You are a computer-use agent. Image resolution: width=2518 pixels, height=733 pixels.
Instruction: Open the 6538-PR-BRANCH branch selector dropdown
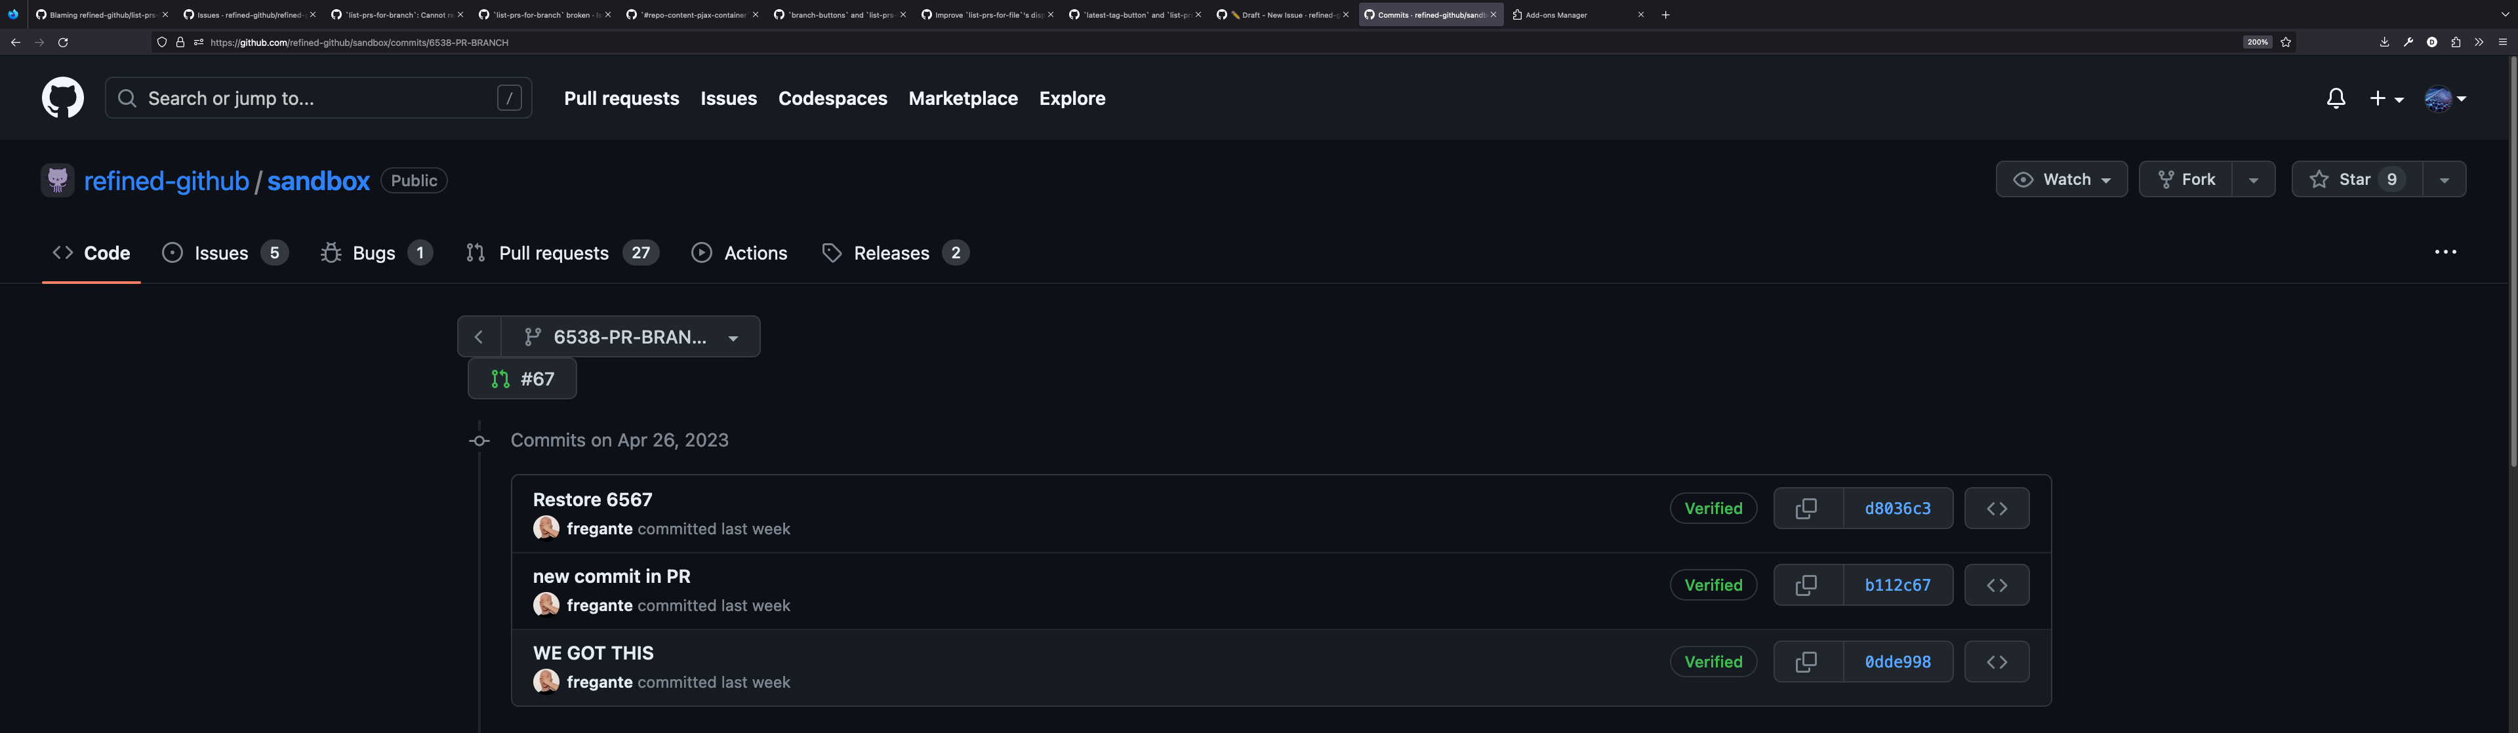pyautogui.click(x=632, y=336)
